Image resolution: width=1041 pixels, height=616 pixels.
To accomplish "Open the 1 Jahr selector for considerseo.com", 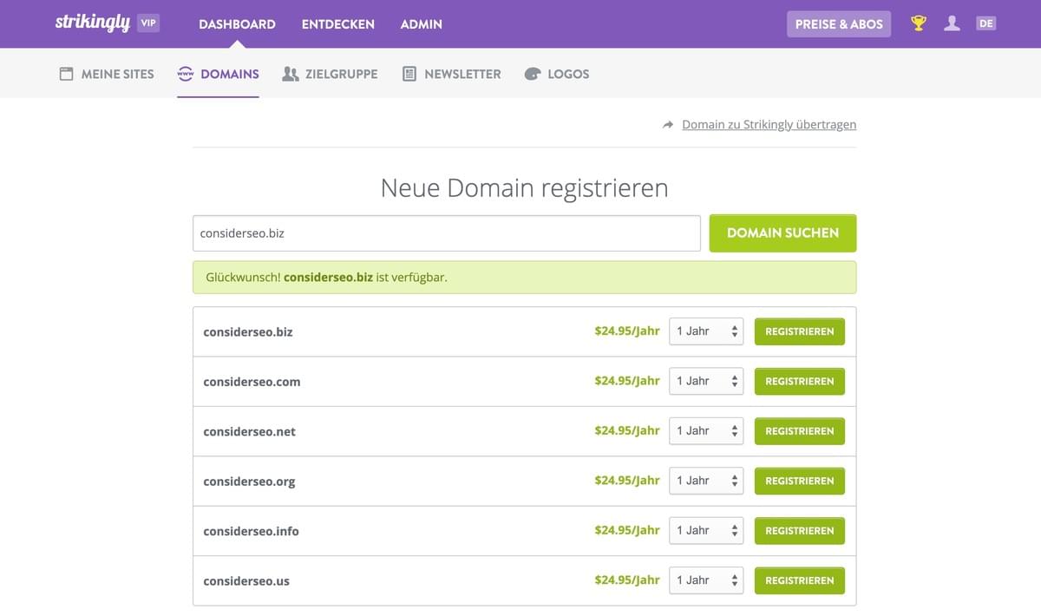I will coord(704,381).
